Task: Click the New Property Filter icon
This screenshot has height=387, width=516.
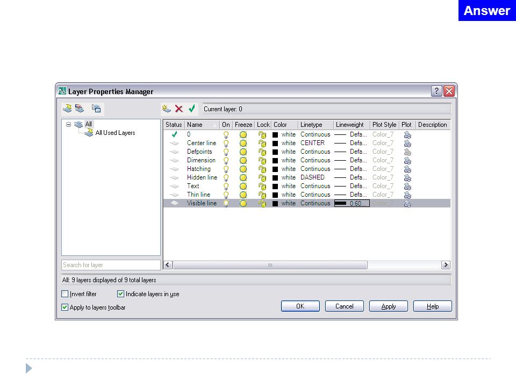Action: pyautogui.click(x=67, y=108)
